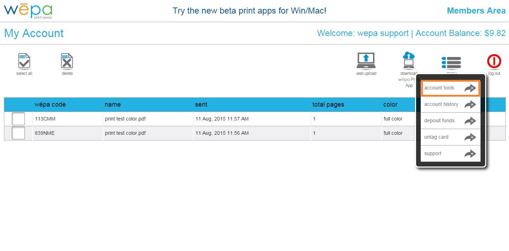Open the menu icon

click(451, 61)
